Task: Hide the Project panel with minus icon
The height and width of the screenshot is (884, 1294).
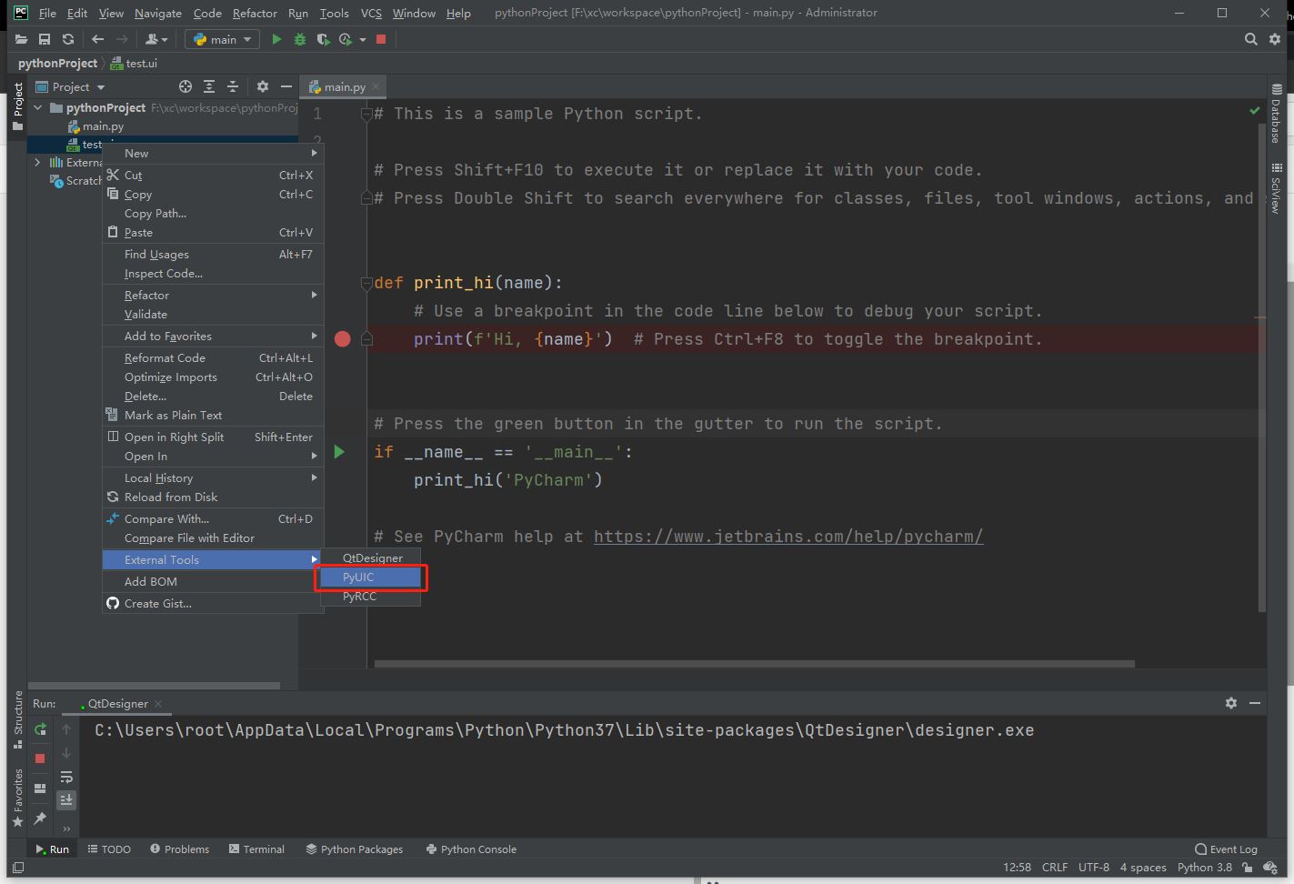Action: click(286, 86)
